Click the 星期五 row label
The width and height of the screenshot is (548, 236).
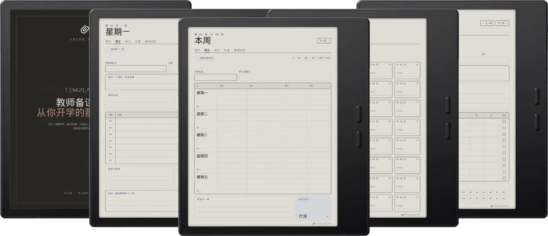point(202,177)
